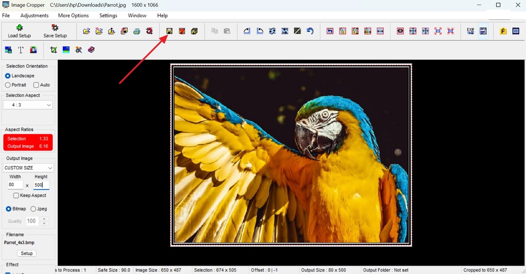
Task: Click the red crop-frame icon after printer
Action: point(149,31)
